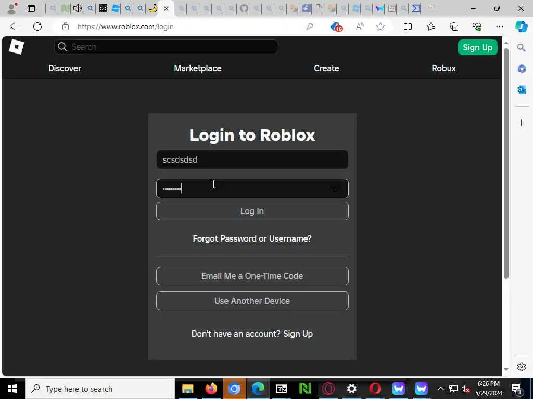This screenshot has width=533, height=399.
Task: Open Firefox from taskbar
Action: click(211, 389)
